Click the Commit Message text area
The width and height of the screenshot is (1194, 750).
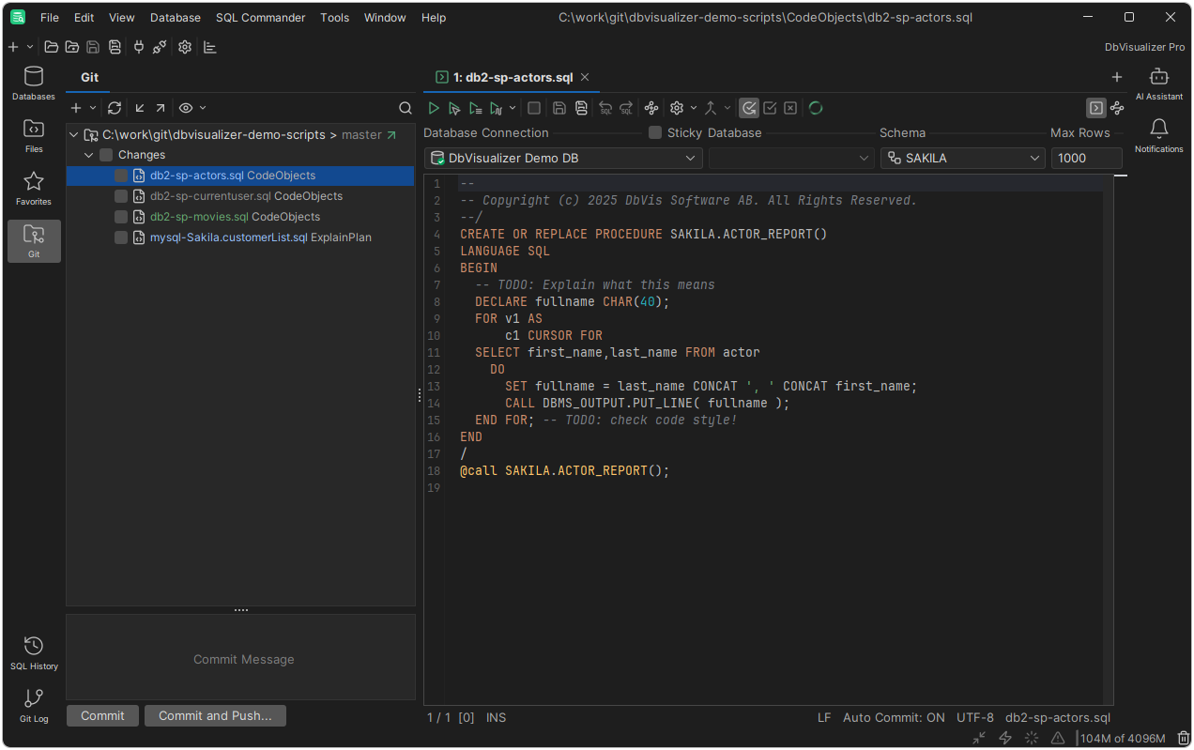pos(241,657)
